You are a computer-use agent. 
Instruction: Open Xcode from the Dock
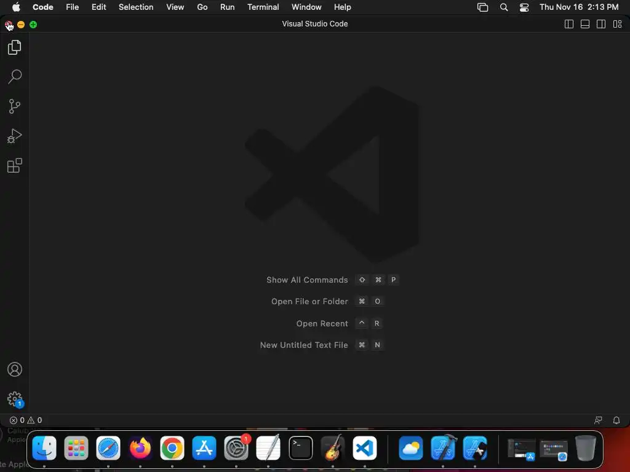[444, 447]
